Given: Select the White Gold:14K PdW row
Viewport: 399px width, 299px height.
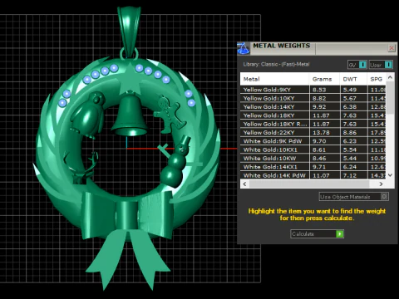Looking at the screenshot, I should pyautogui.click(x=313, y=175).
